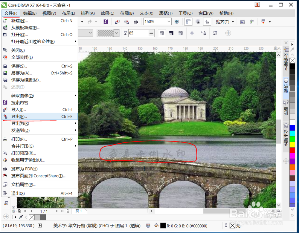Expand 发送到 (Send To) submenu
This screenshot has height=233, width=299.
[40, 130]
